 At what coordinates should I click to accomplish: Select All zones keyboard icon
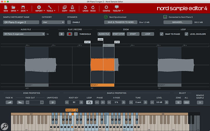click(186, 102)
